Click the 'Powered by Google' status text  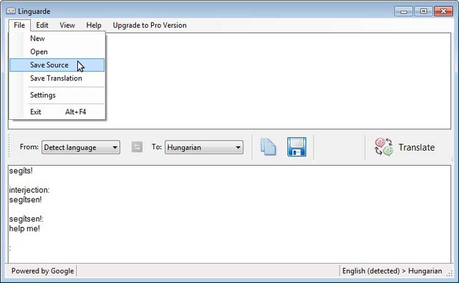pos(43,271)
